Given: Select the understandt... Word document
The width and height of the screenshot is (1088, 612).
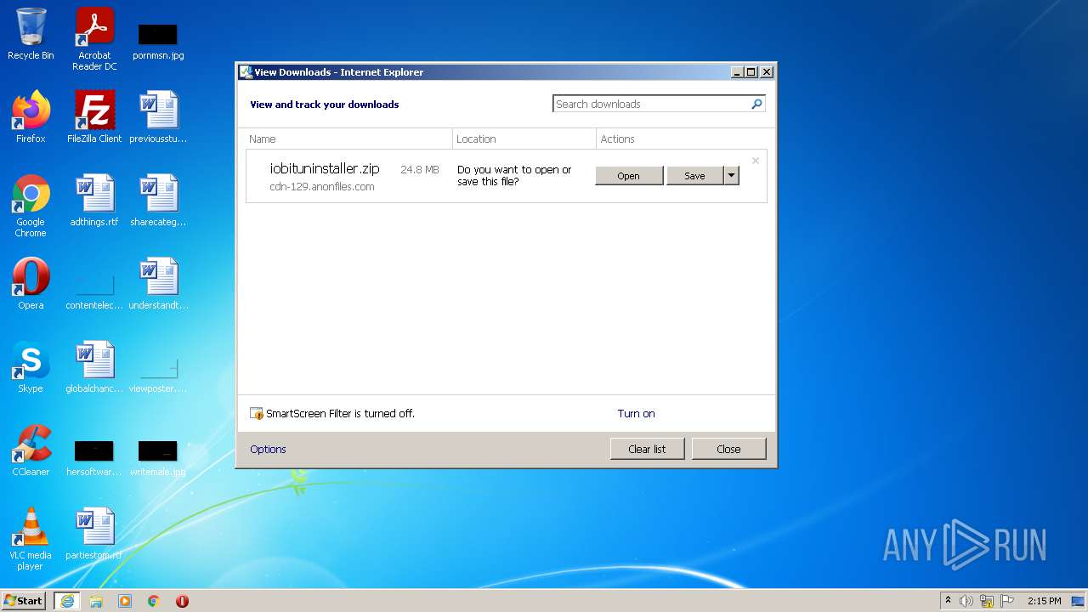Looking at the screenshot, I should tap(158, 284).
